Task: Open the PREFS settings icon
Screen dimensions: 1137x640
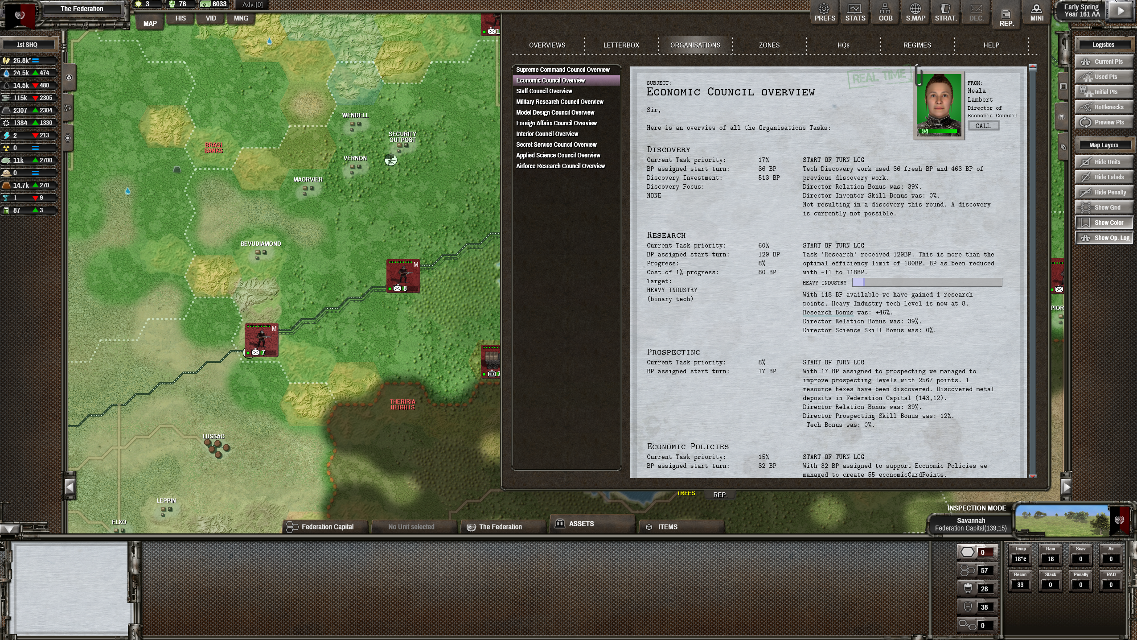Action: tap(825, 13)
